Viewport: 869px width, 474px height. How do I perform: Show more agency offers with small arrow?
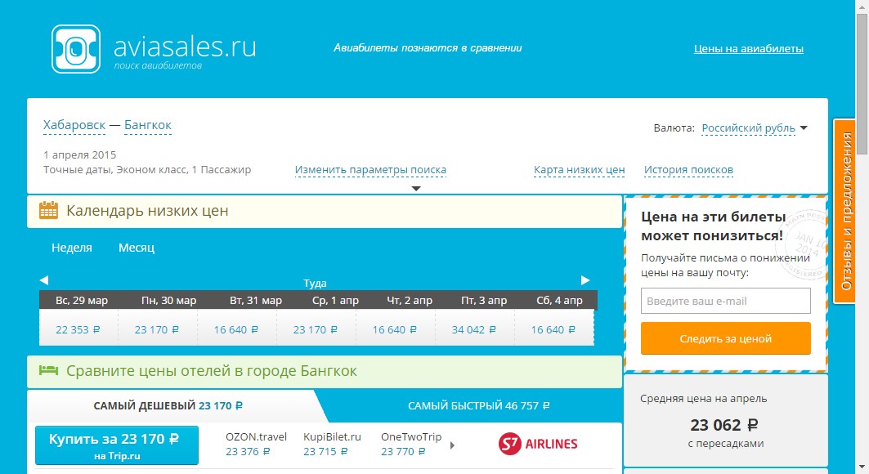point(452,445)
